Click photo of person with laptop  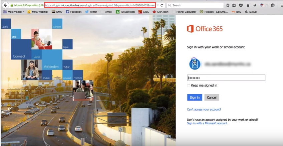pos(83,90)
